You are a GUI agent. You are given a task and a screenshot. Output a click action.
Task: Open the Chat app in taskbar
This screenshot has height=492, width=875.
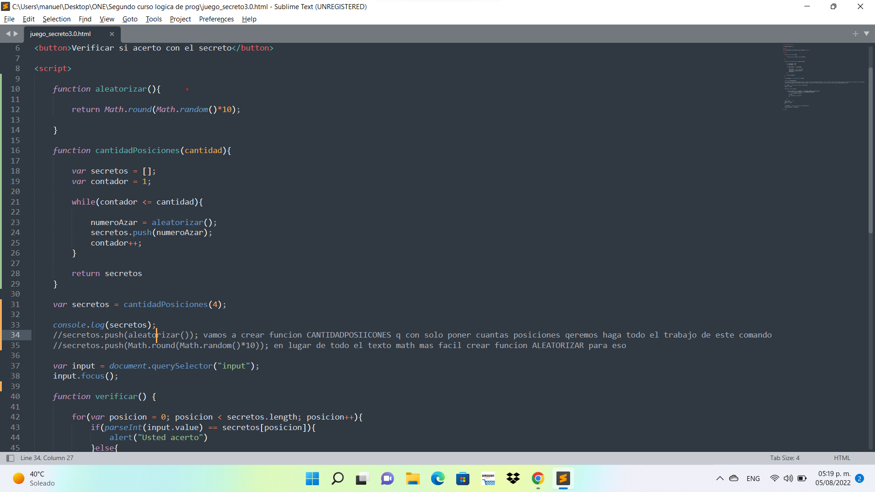coord(387,478)
